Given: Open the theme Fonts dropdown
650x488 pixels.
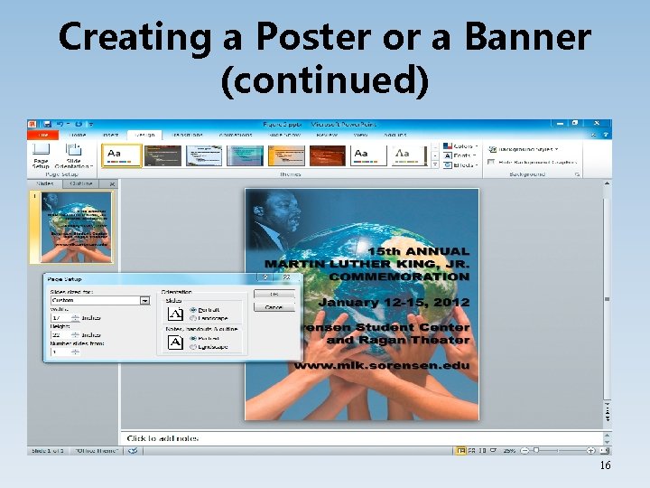Looking at the screenshot, I should tap(460, 155).
